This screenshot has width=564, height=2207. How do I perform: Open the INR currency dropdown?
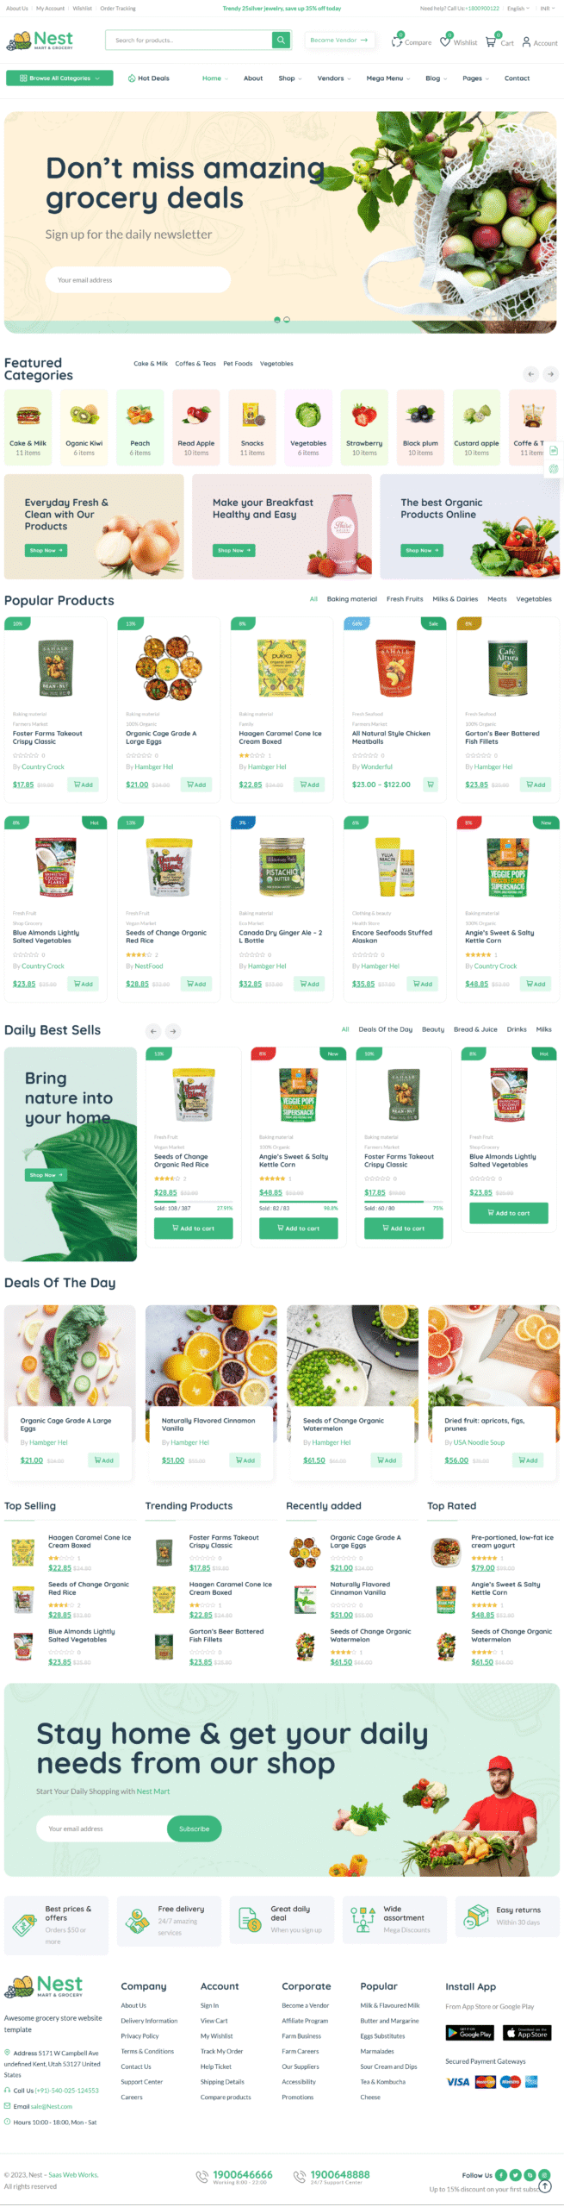coord(548,9)
